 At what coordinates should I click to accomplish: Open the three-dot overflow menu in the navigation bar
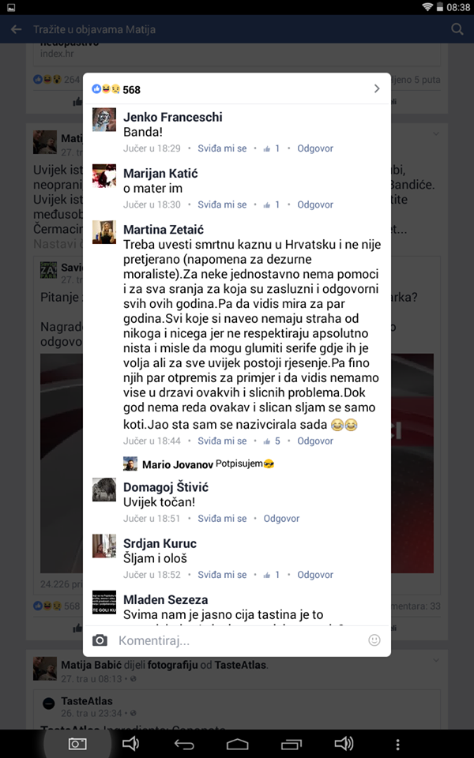click(397, 745)
